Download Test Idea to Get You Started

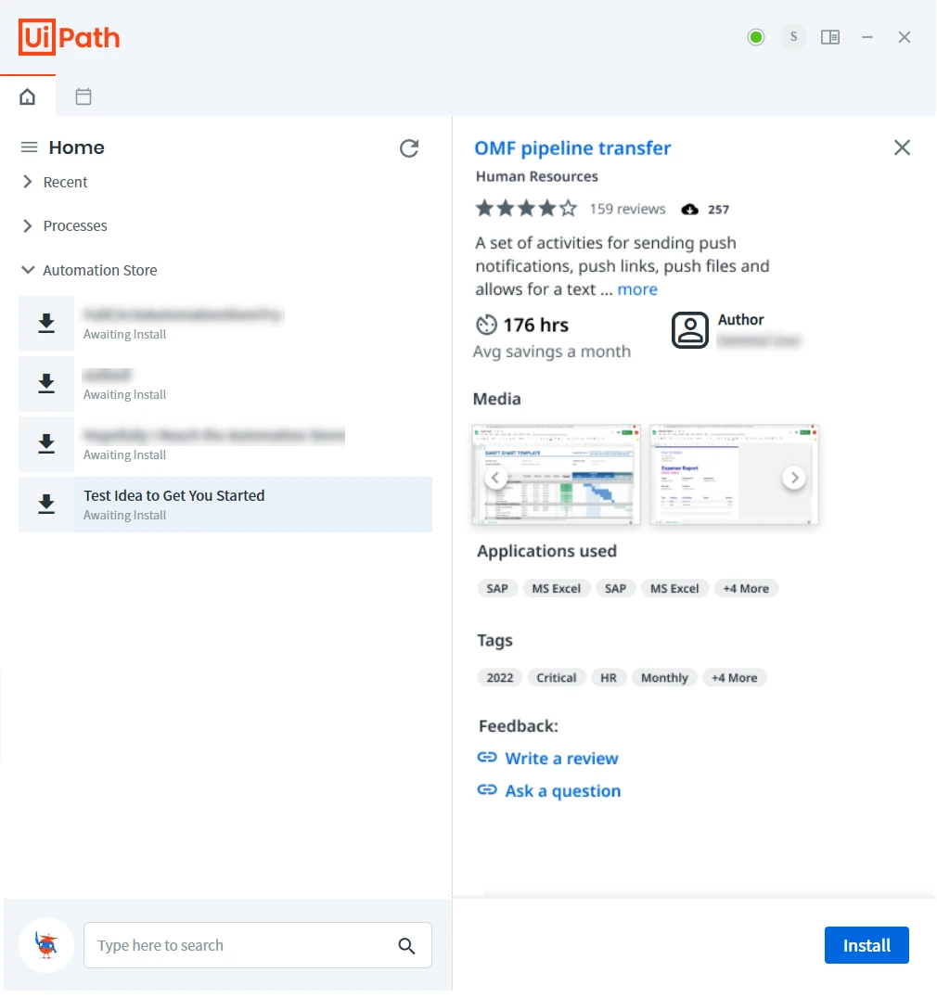point(46,504)
